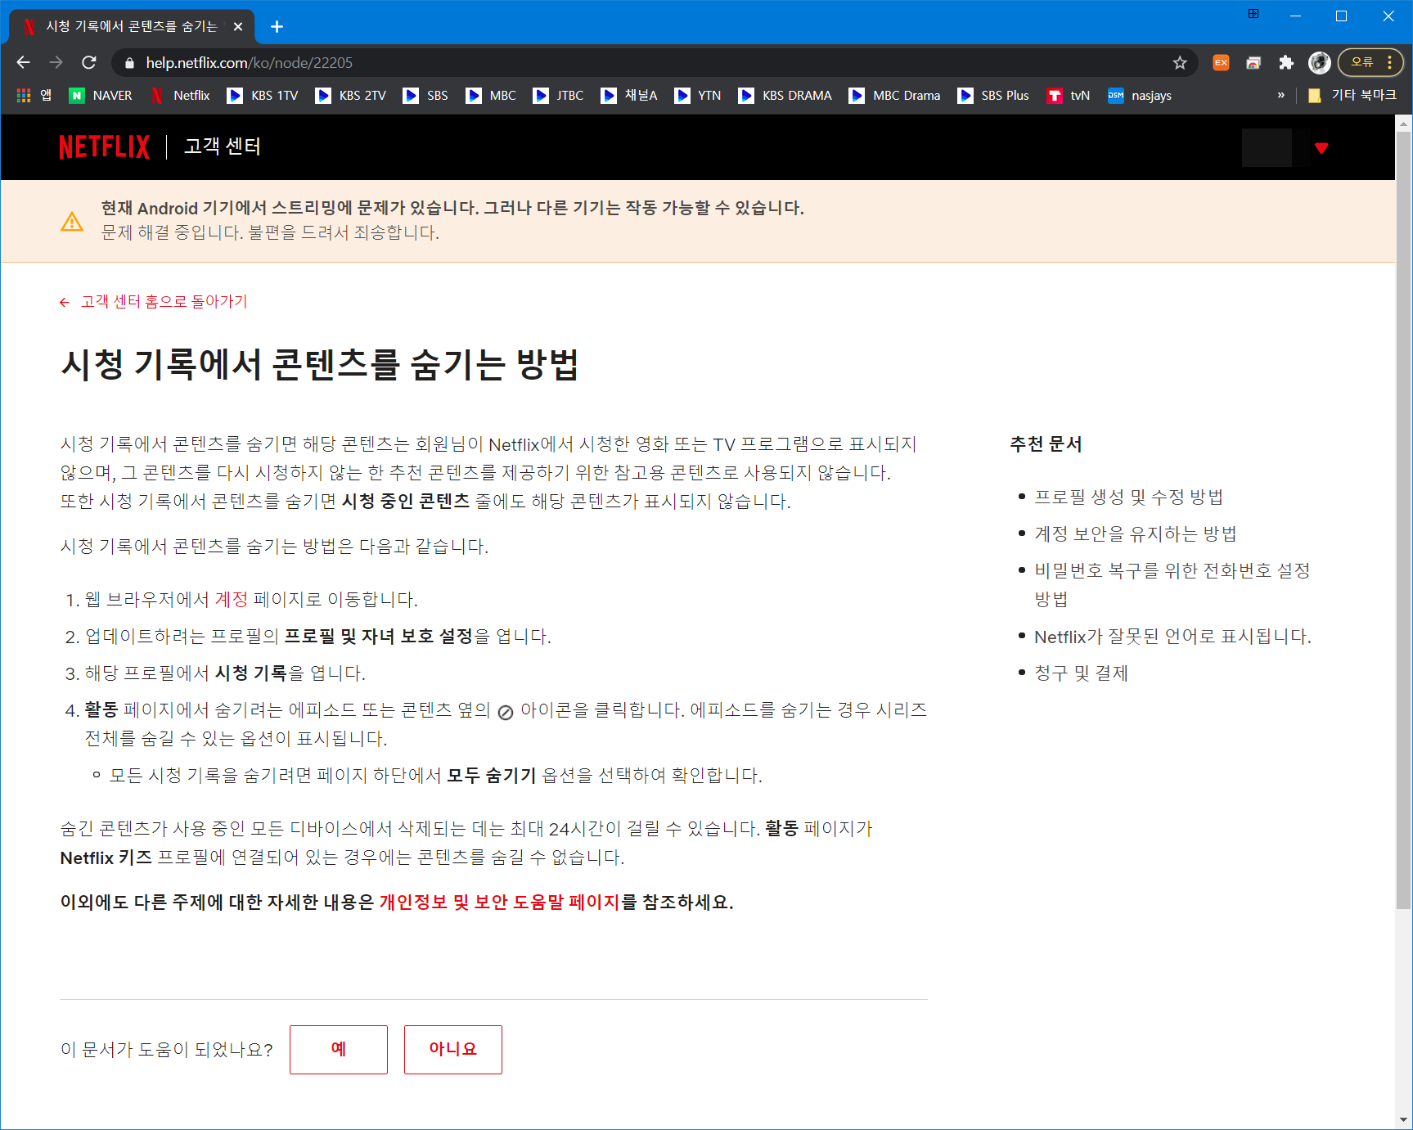Open the 앱 apps shortcut
1413x1130 pixels.
pyautogui.click(x=34, y=95)
